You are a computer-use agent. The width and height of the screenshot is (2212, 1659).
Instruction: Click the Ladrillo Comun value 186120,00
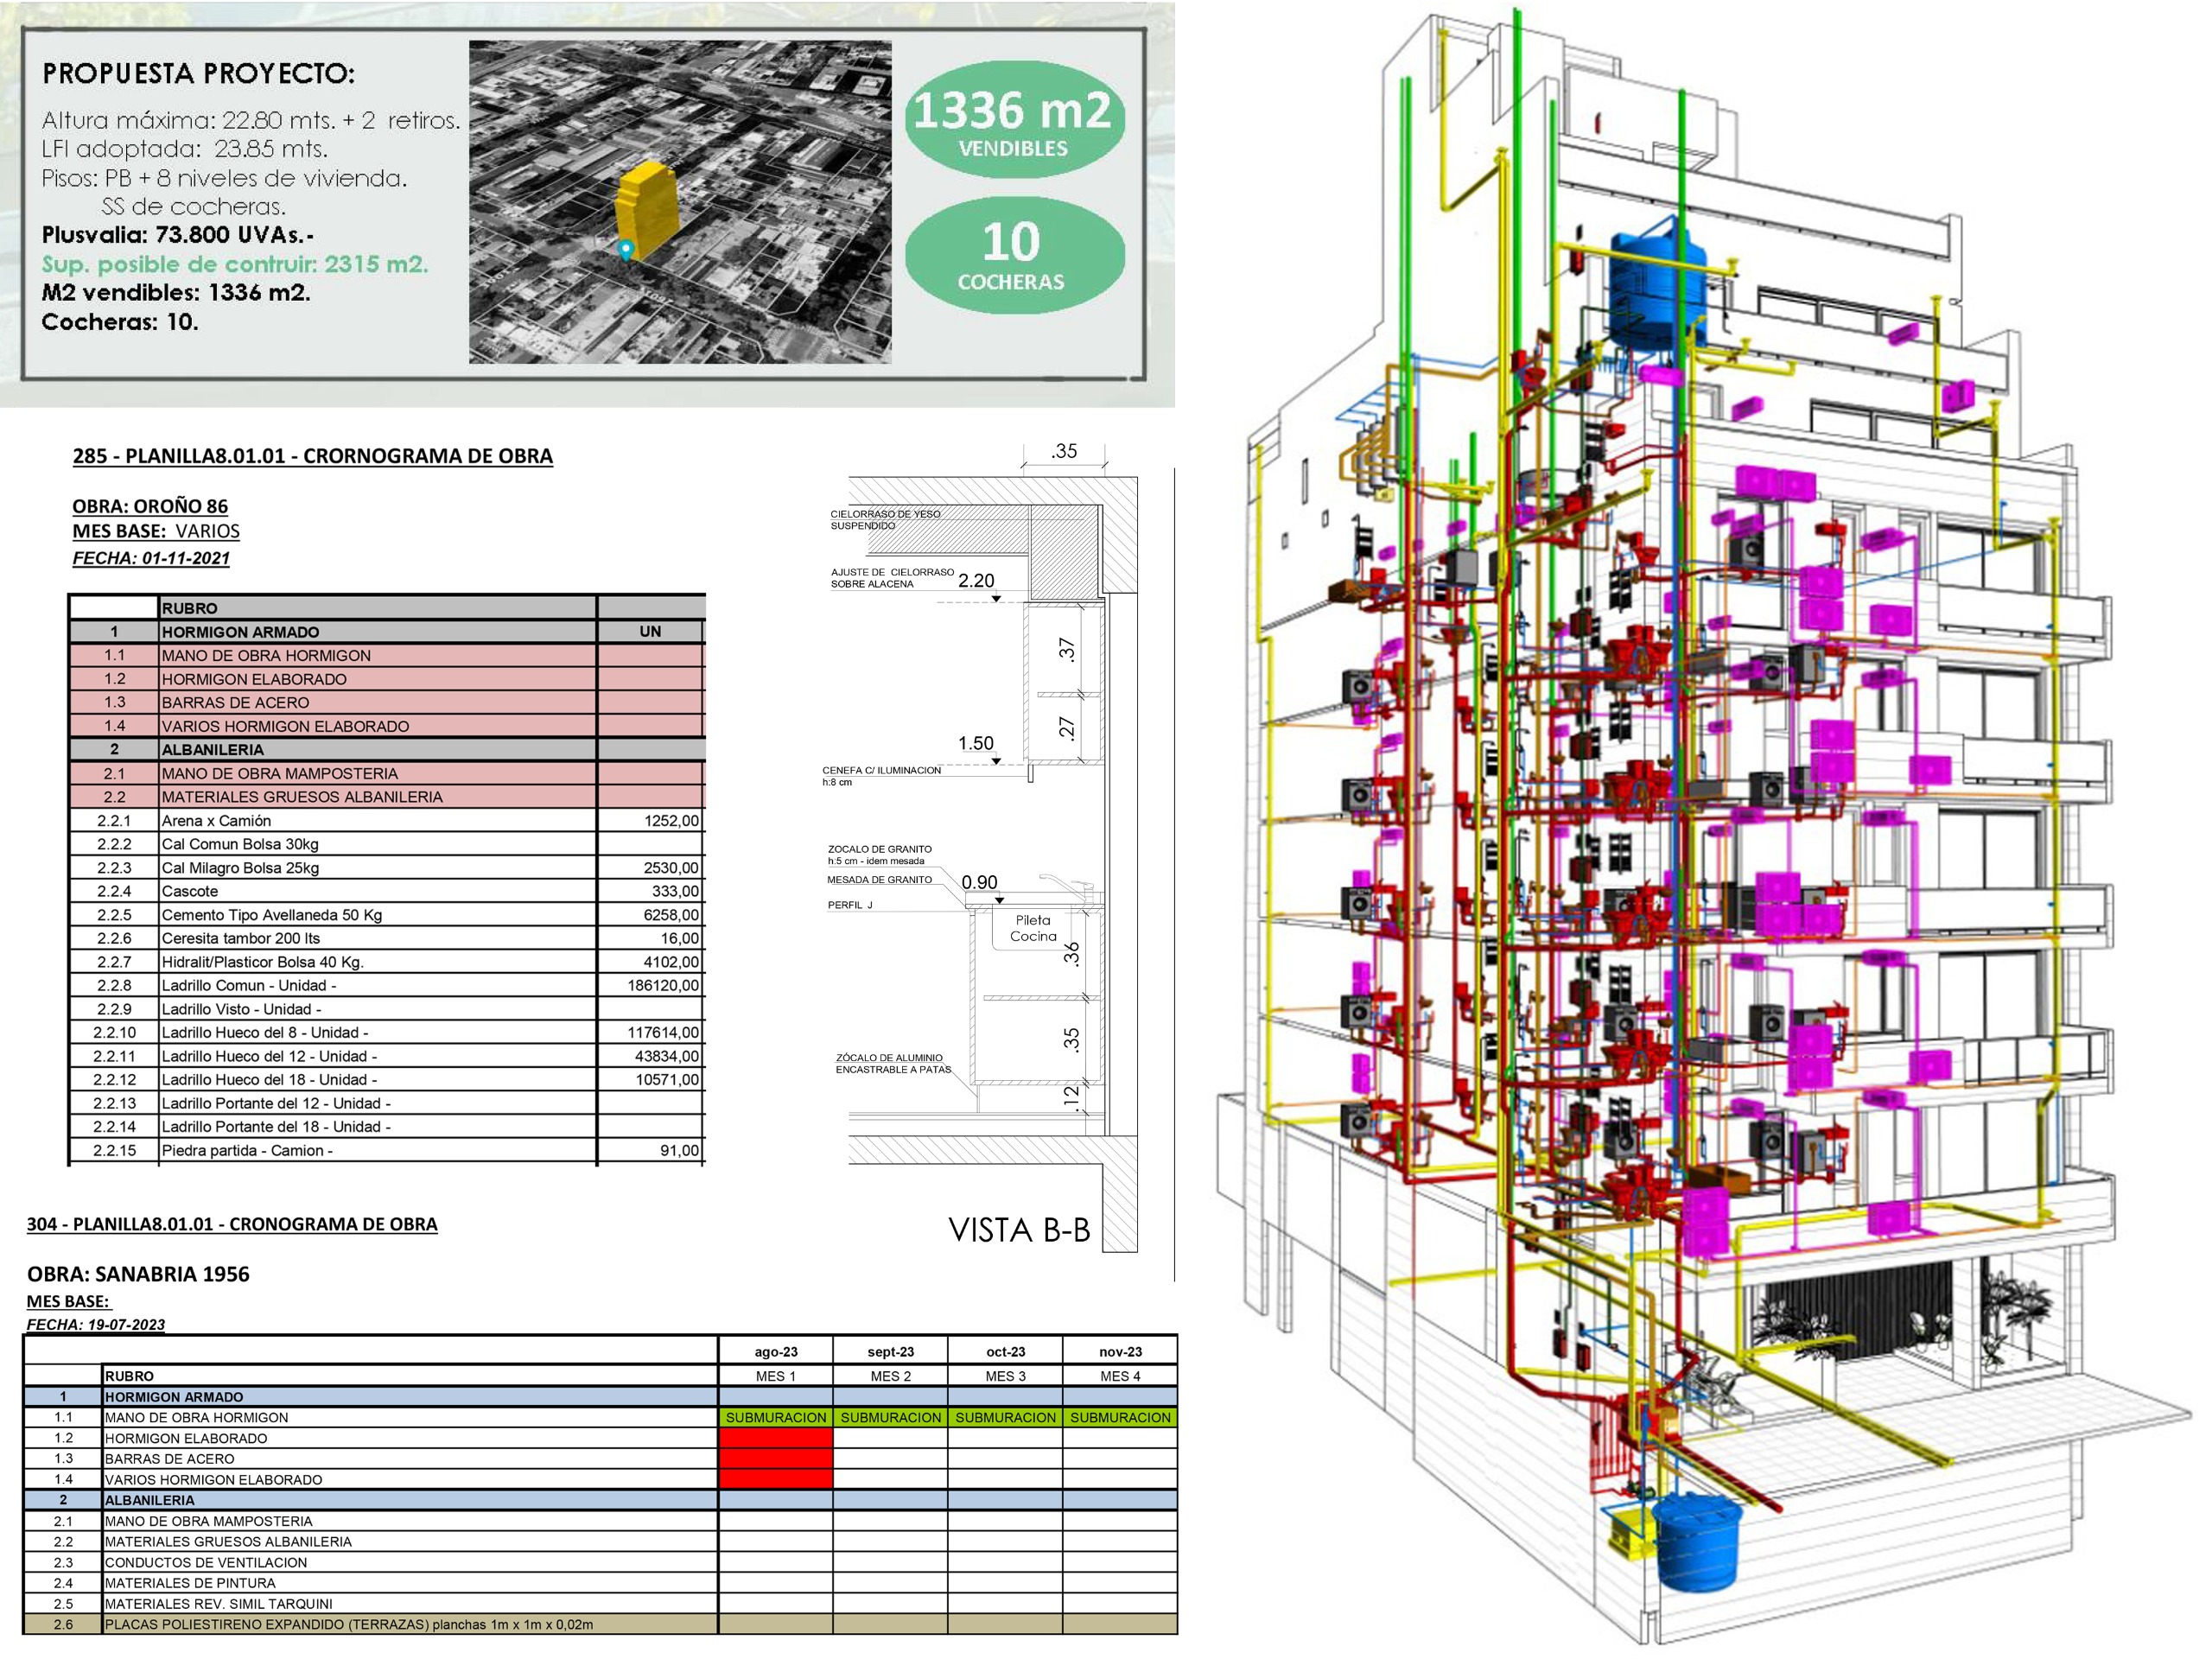coord(663,985)
